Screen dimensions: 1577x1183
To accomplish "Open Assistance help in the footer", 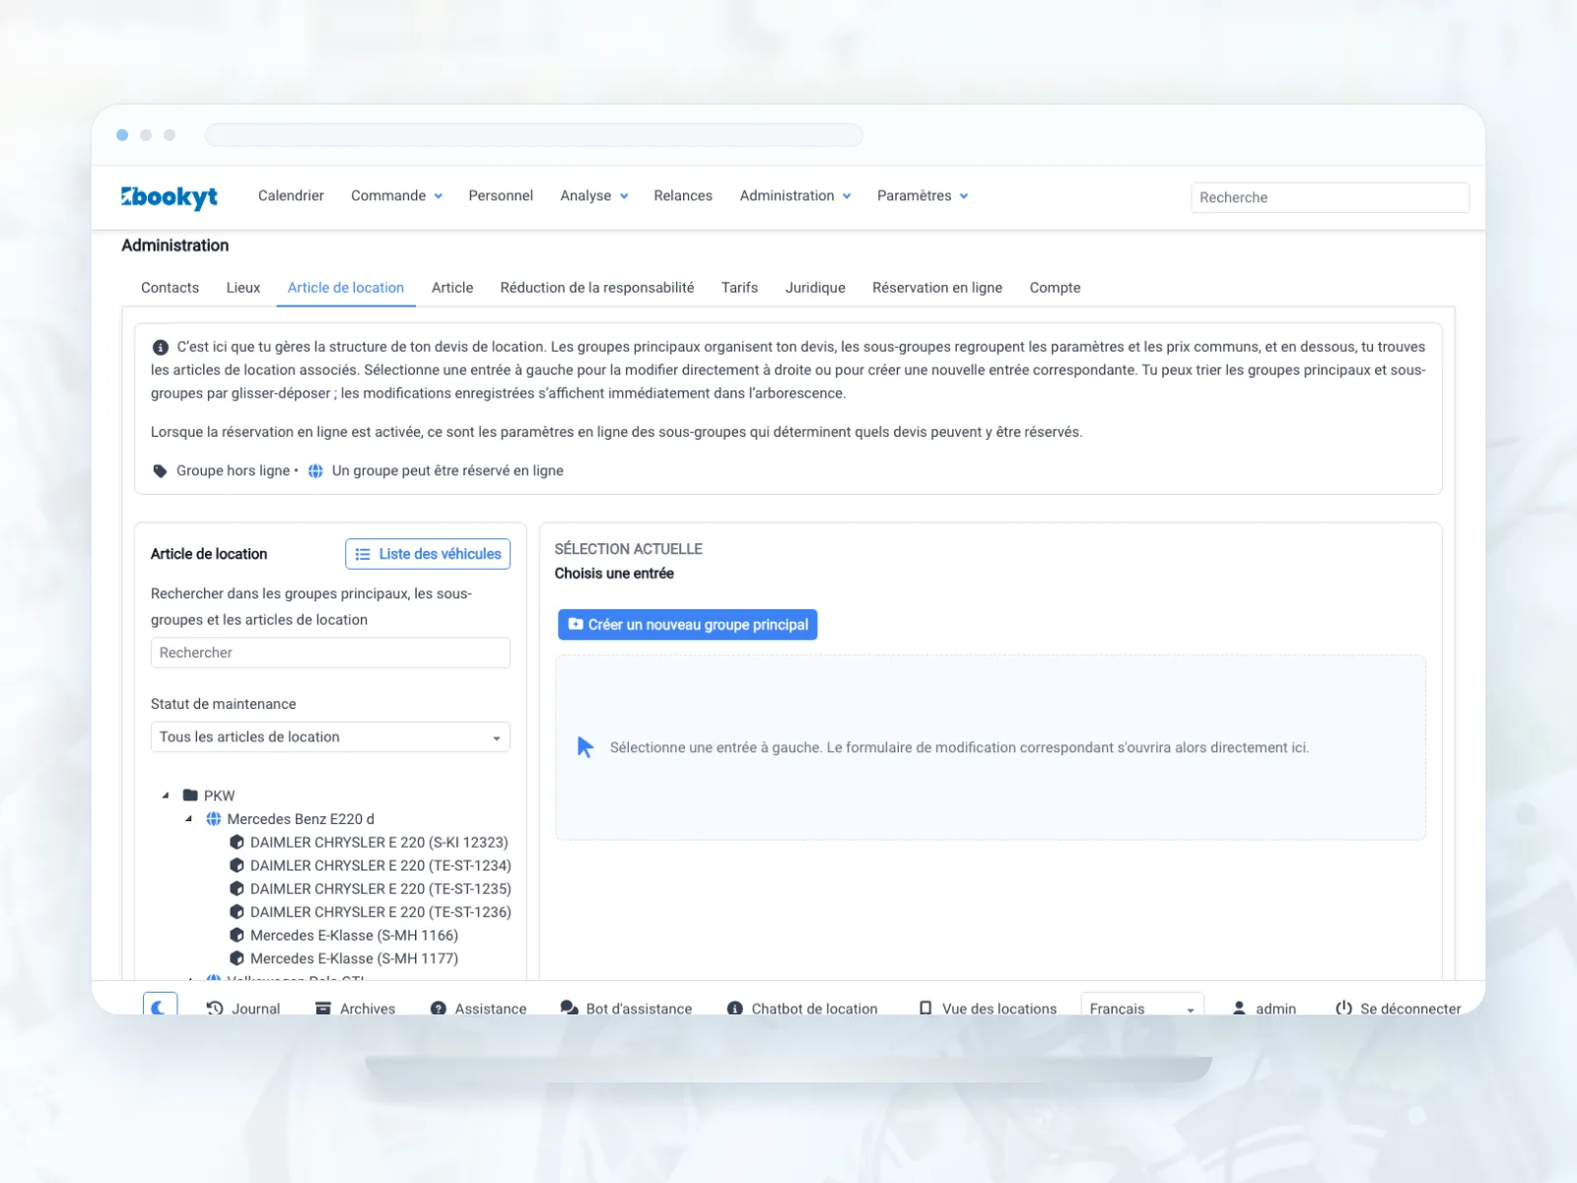I will (478, 1009).
